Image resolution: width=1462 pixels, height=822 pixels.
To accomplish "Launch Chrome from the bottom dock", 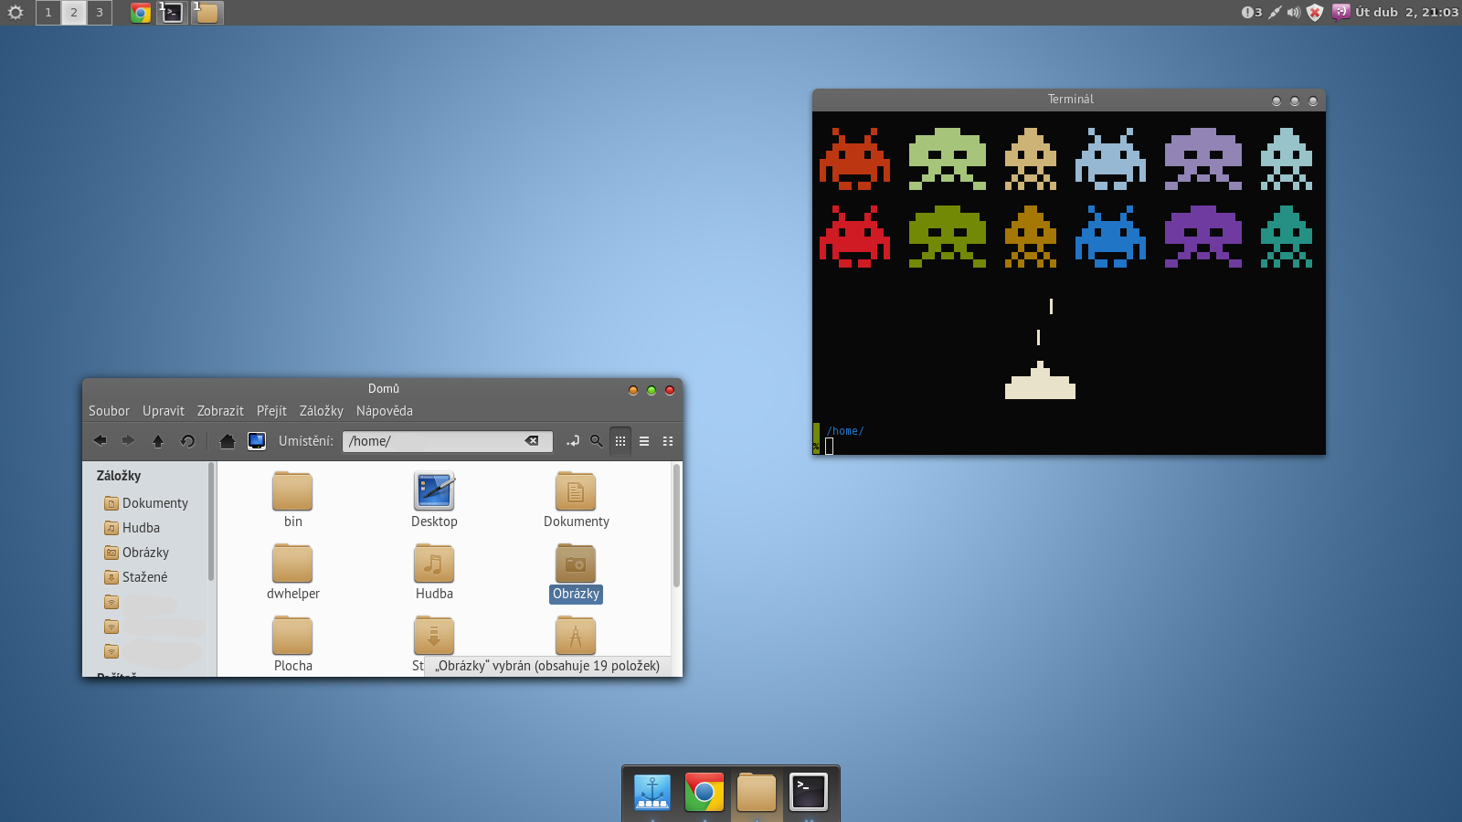I will [704, 792].
